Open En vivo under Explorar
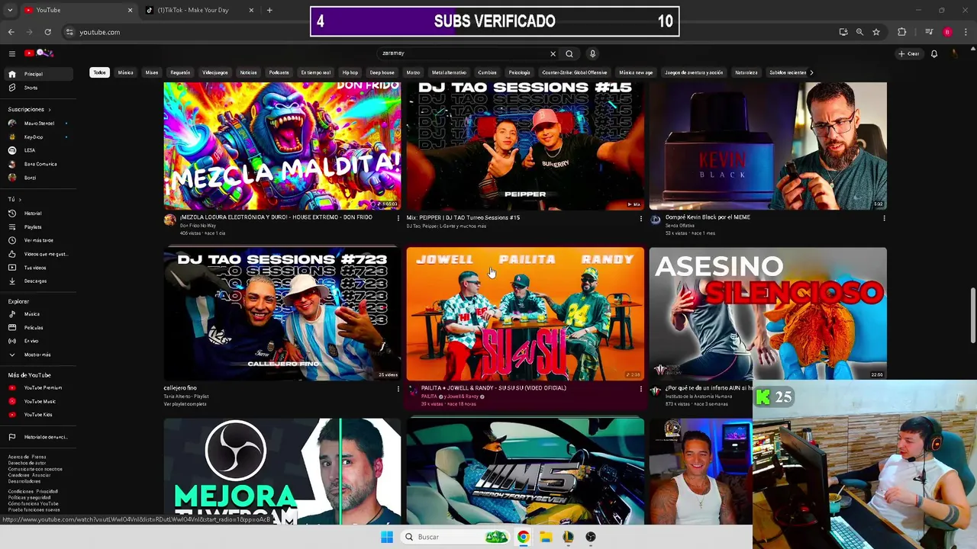Screen dimensions: 977x549 37,341
